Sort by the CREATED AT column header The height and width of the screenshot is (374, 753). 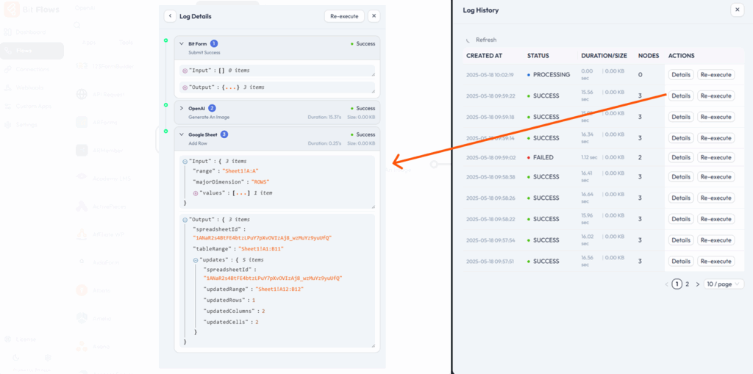pyautogui.click(x=484, y=56)
